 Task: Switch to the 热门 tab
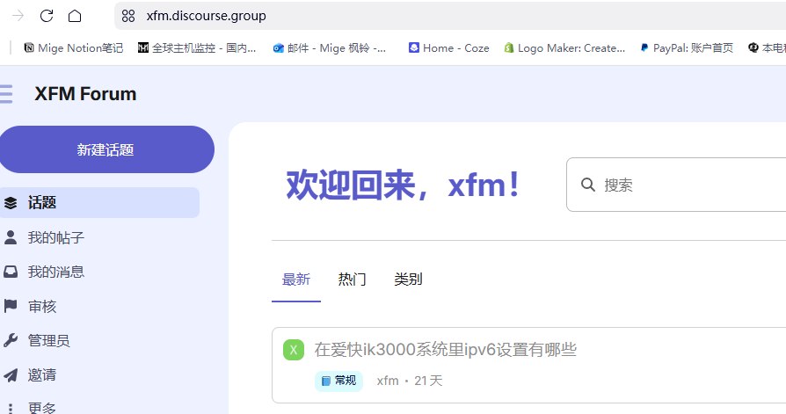[x=352, y=280]
